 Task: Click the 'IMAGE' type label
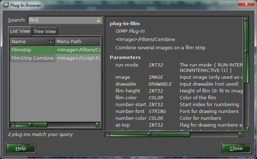tap(156, 77)
